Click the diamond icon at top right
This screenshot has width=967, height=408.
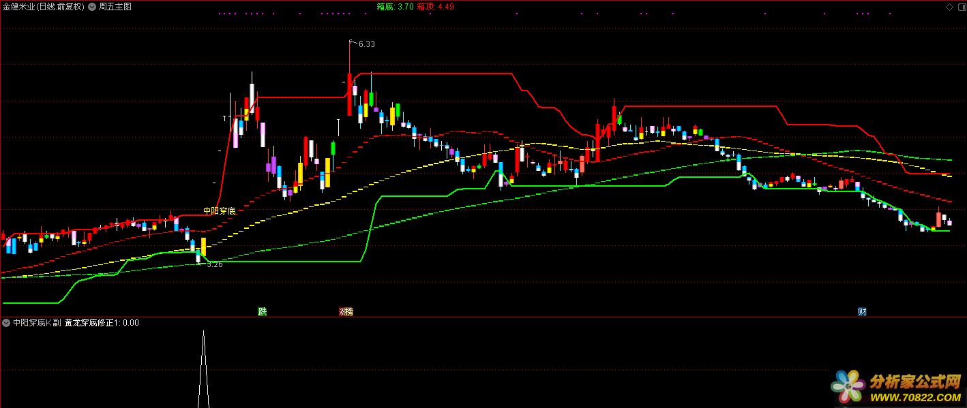coord(949,6)
